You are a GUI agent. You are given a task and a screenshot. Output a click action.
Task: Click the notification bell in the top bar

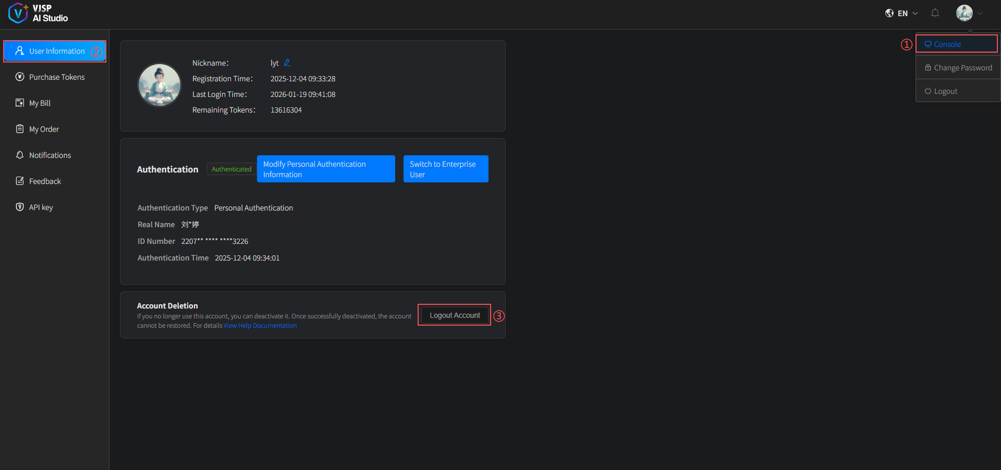pyautogui.click(x=935, y=13)
